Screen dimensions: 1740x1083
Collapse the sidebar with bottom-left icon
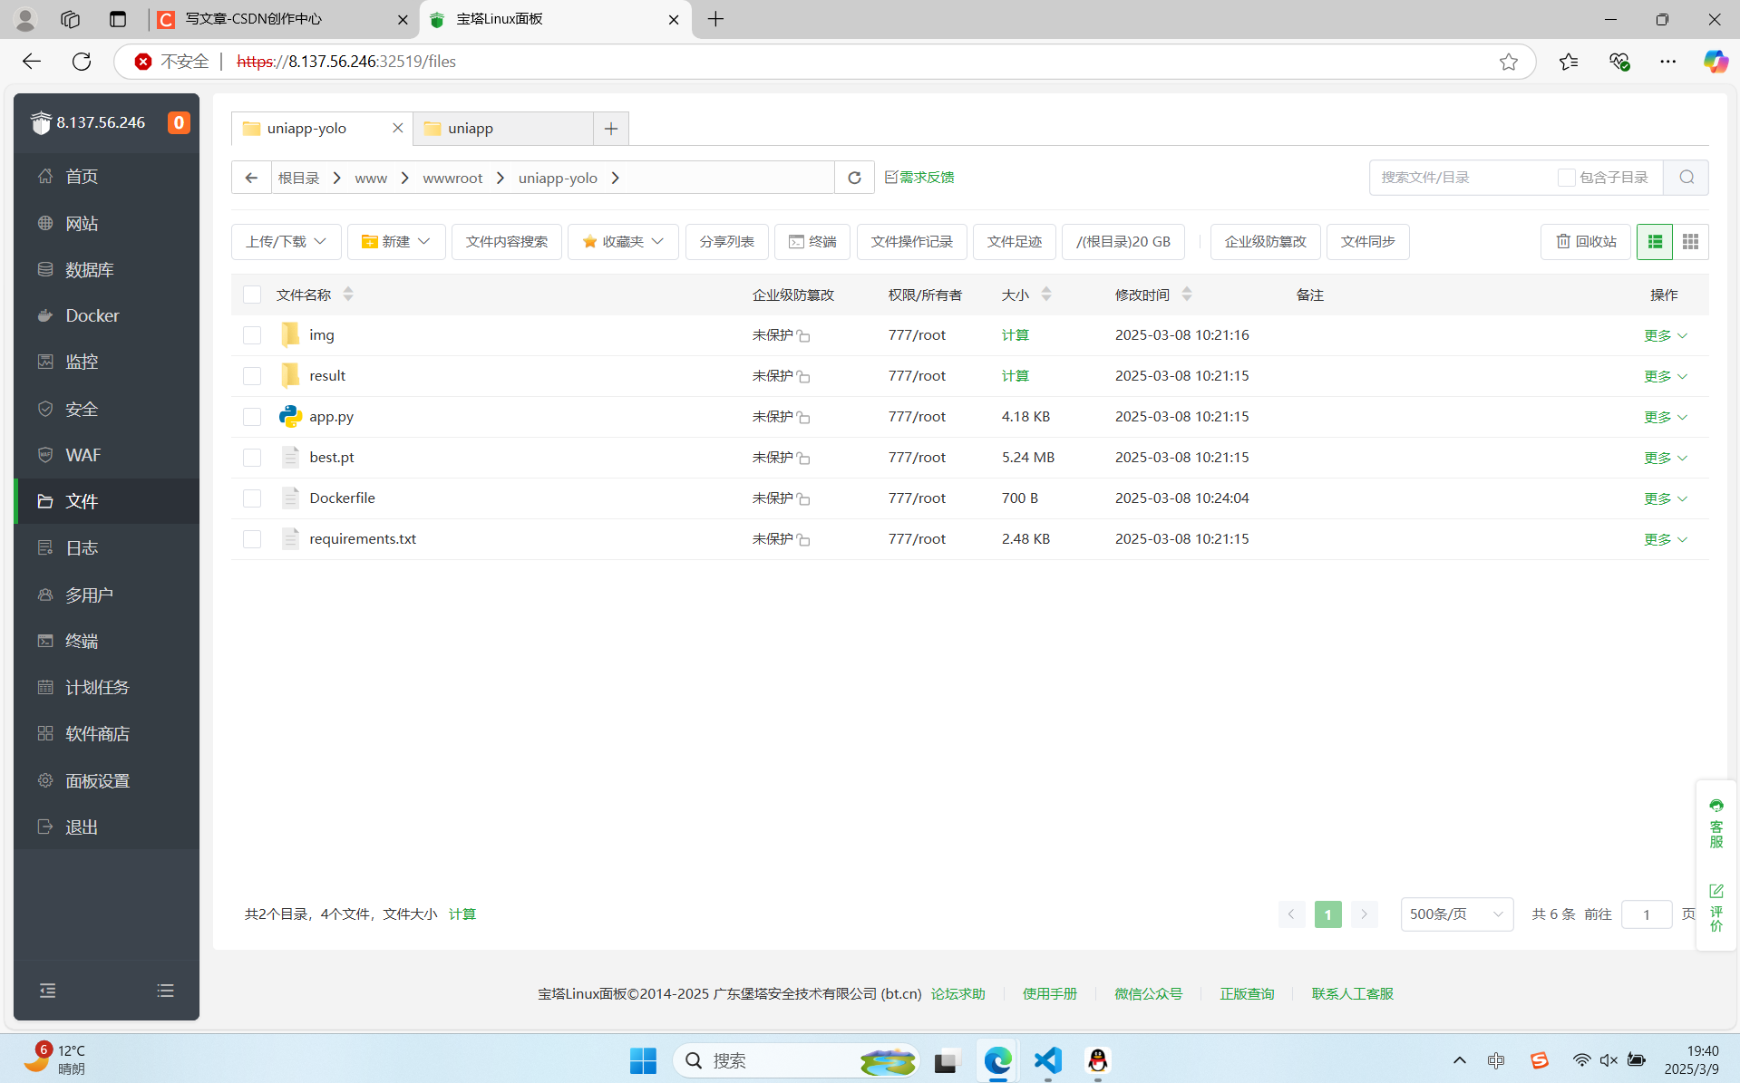(x=48, y=991)
